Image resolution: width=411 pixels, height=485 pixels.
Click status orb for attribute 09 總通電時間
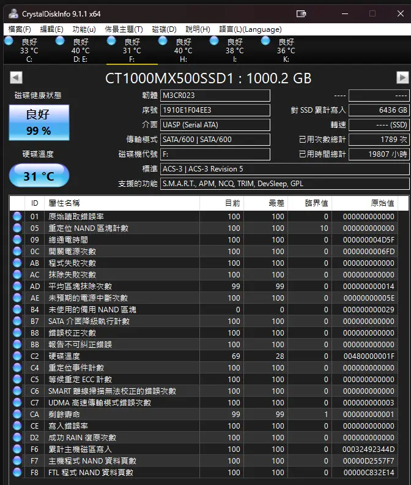coord(17,239)
